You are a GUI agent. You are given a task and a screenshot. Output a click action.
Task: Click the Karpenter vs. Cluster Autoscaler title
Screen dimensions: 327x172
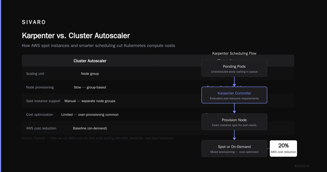[76, 36]
